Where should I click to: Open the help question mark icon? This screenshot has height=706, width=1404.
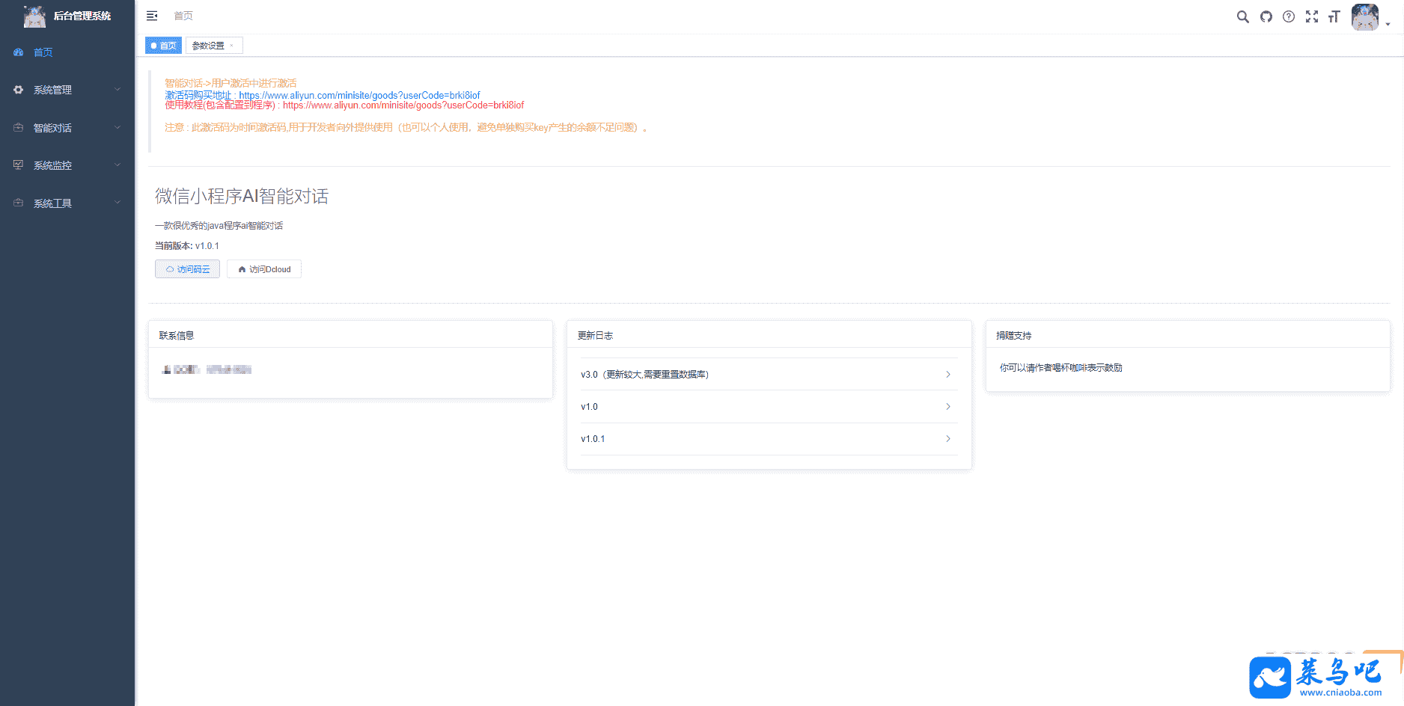[1289, 16]
